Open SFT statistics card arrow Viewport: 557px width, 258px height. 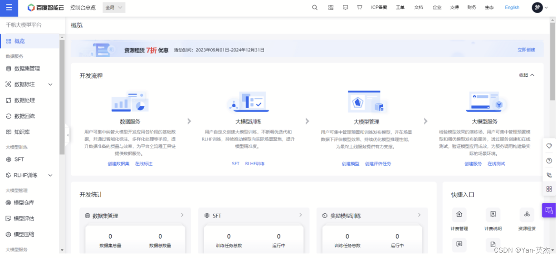tap(301, 215)
